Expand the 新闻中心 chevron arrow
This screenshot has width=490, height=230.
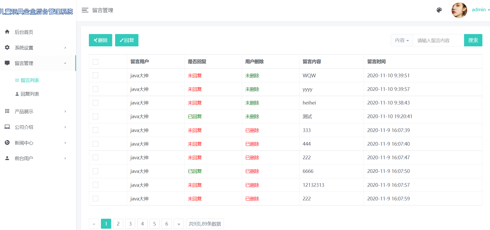point(65,143)
